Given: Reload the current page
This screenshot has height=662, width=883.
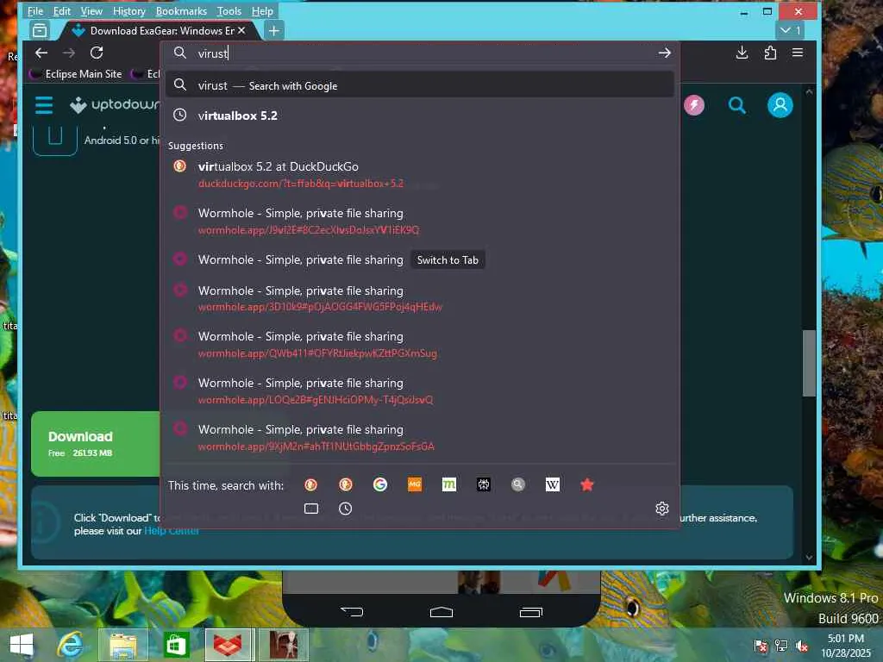Looking at the screenshot, I should click(97, 53).
